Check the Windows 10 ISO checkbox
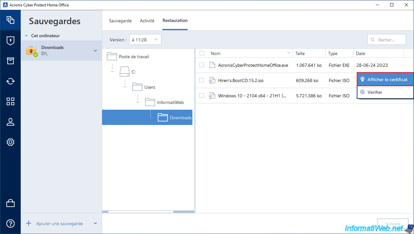The height and width of the screenshot is (234, 414). (202, 95)
